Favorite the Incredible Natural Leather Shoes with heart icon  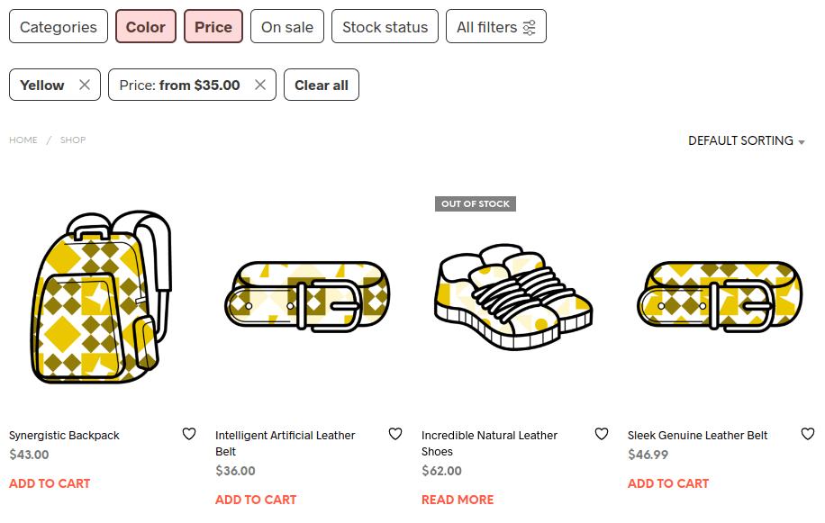[602, 434]
